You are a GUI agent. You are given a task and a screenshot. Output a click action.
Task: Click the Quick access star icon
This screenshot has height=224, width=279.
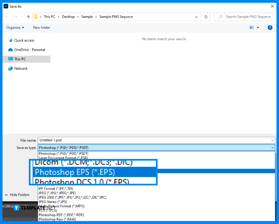pos(10,40)
